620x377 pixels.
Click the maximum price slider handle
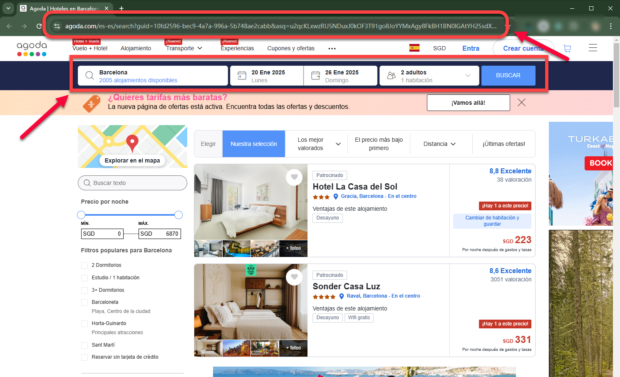pos(179,214)
